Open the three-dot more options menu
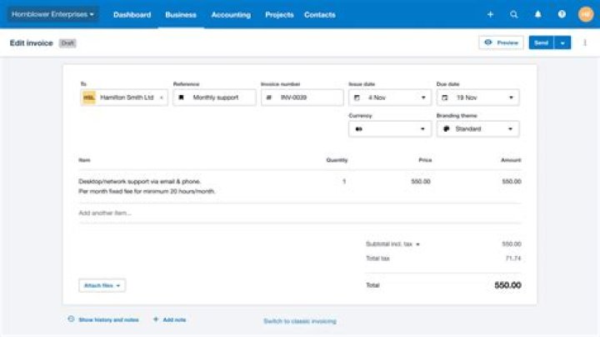 pos(585,43)
